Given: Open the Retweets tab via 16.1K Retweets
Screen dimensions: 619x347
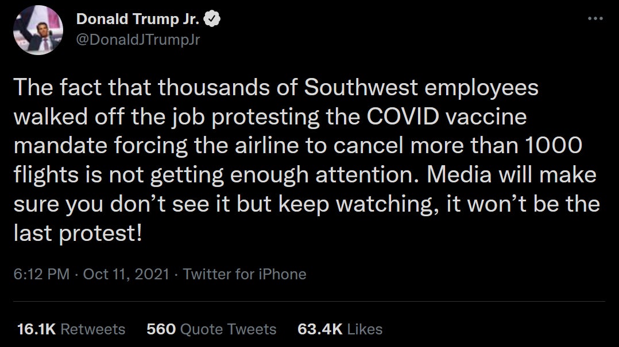Looking at the screenshot, I should [71, 329].
